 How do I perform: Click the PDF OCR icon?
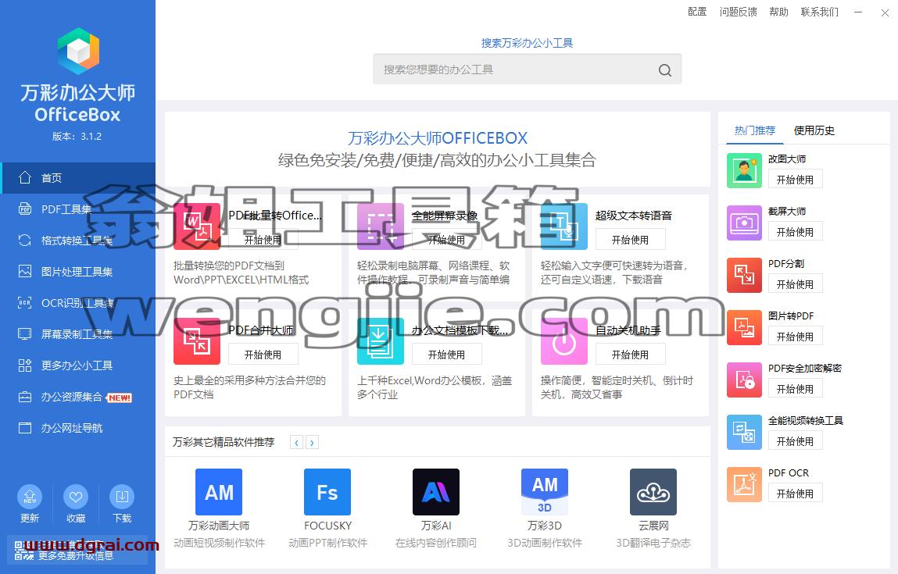click(x=744, y=485)
